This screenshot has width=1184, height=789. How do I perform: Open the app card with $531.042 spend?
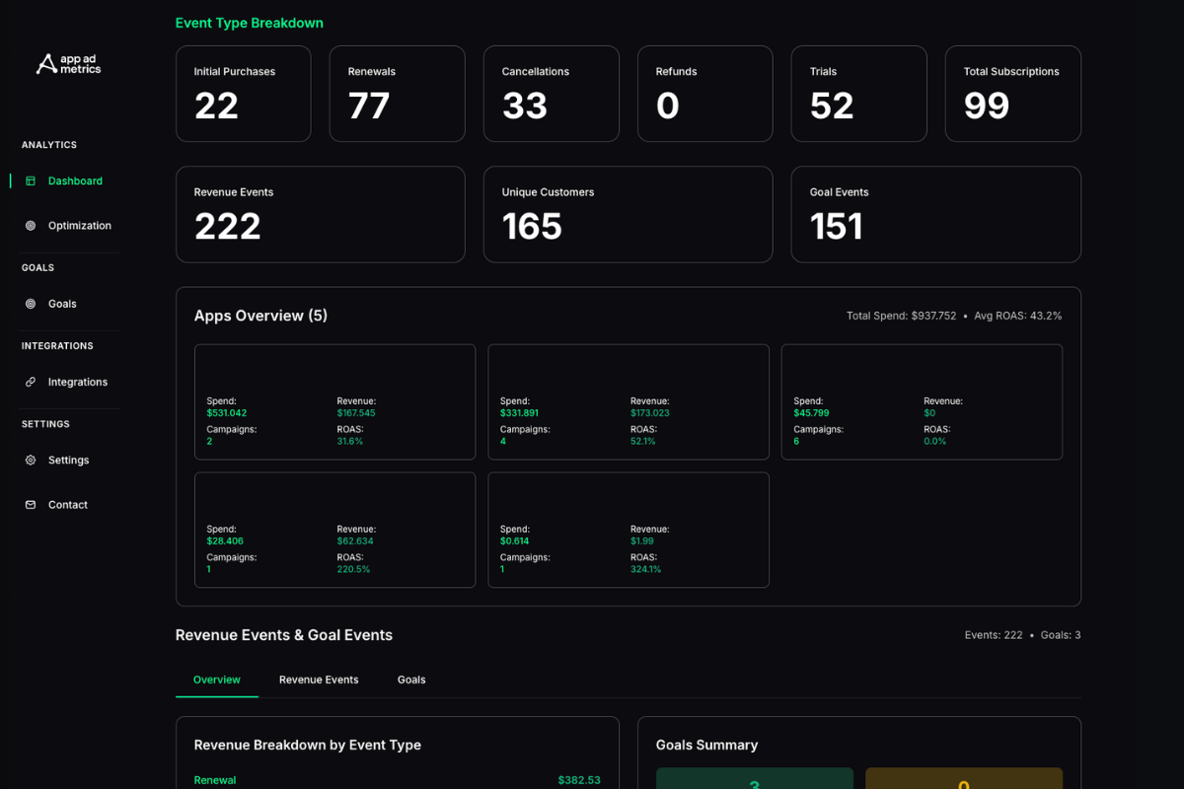point(334,401)
